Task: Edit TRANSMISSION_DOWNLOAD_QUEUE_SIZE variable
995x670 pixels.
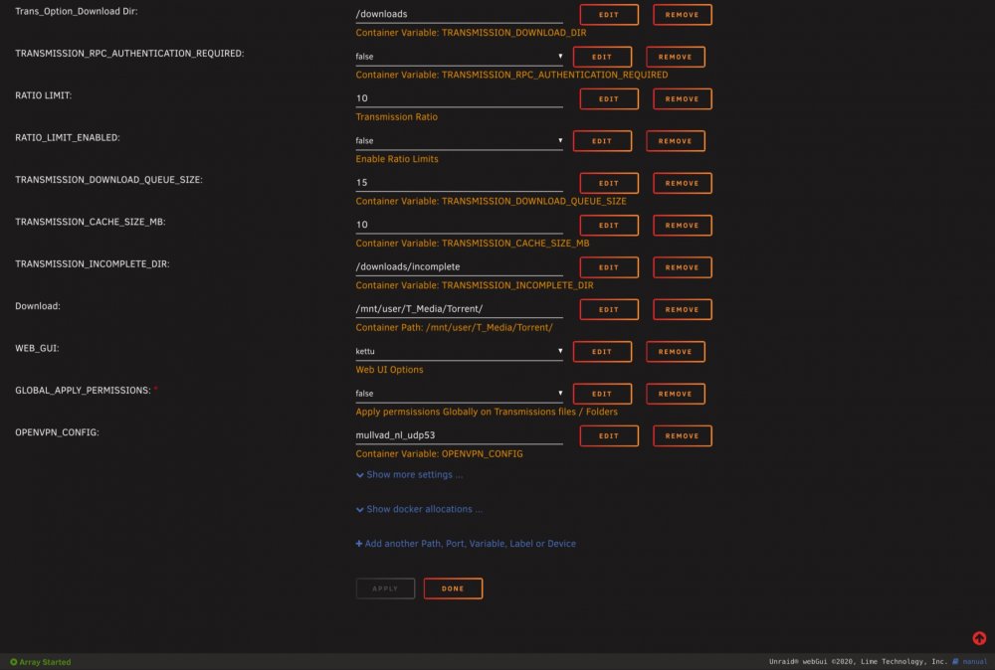Action: tap(609, 183)
